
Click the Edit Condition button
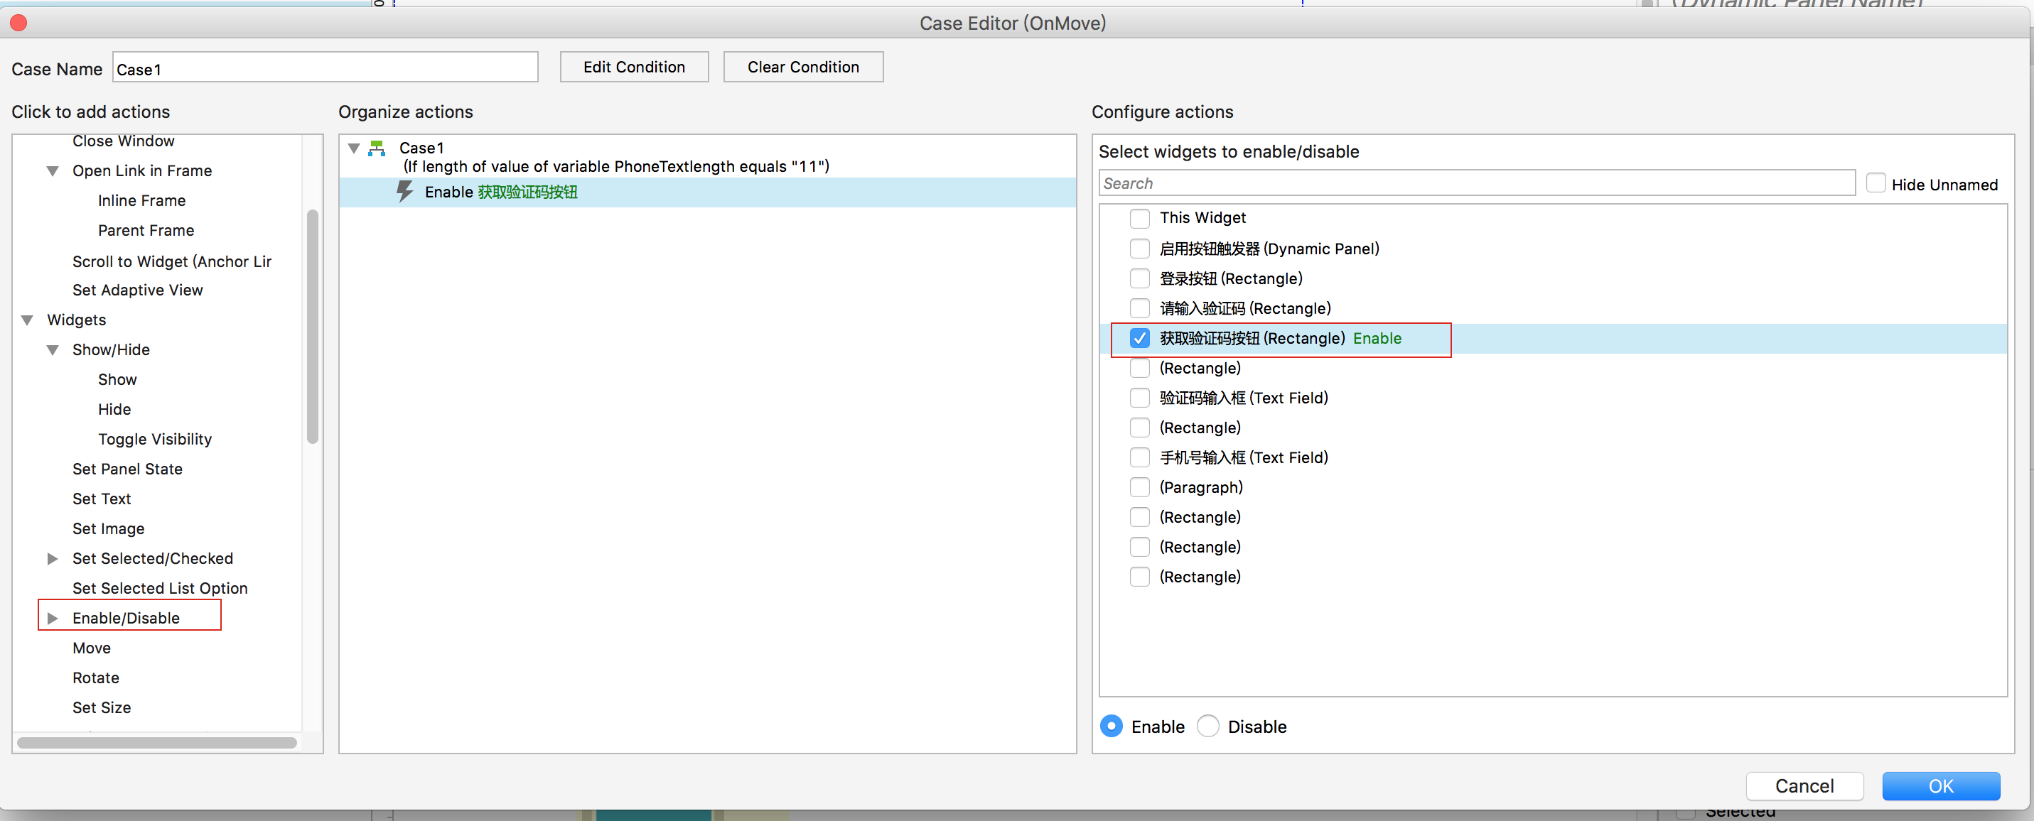pos(633,67)
